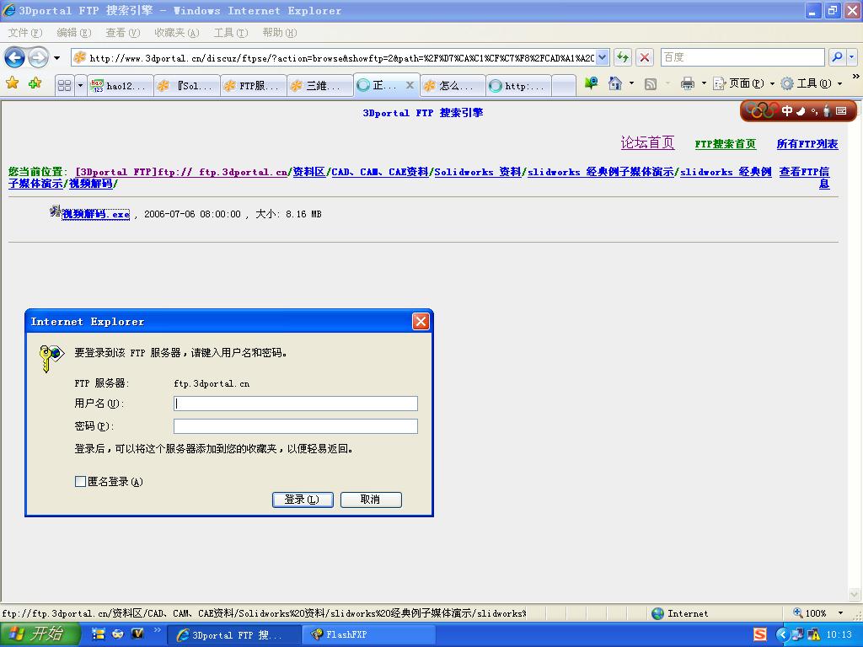Click the 3Dportal FTP 搜索引擎 heading link
The width and height of the screenshot is (863, 647).
tap(423, 113)
